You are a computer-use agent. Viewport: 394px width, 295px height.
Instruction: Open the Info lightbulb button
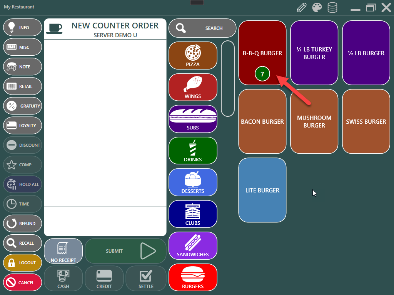click(x=22, y=28)
